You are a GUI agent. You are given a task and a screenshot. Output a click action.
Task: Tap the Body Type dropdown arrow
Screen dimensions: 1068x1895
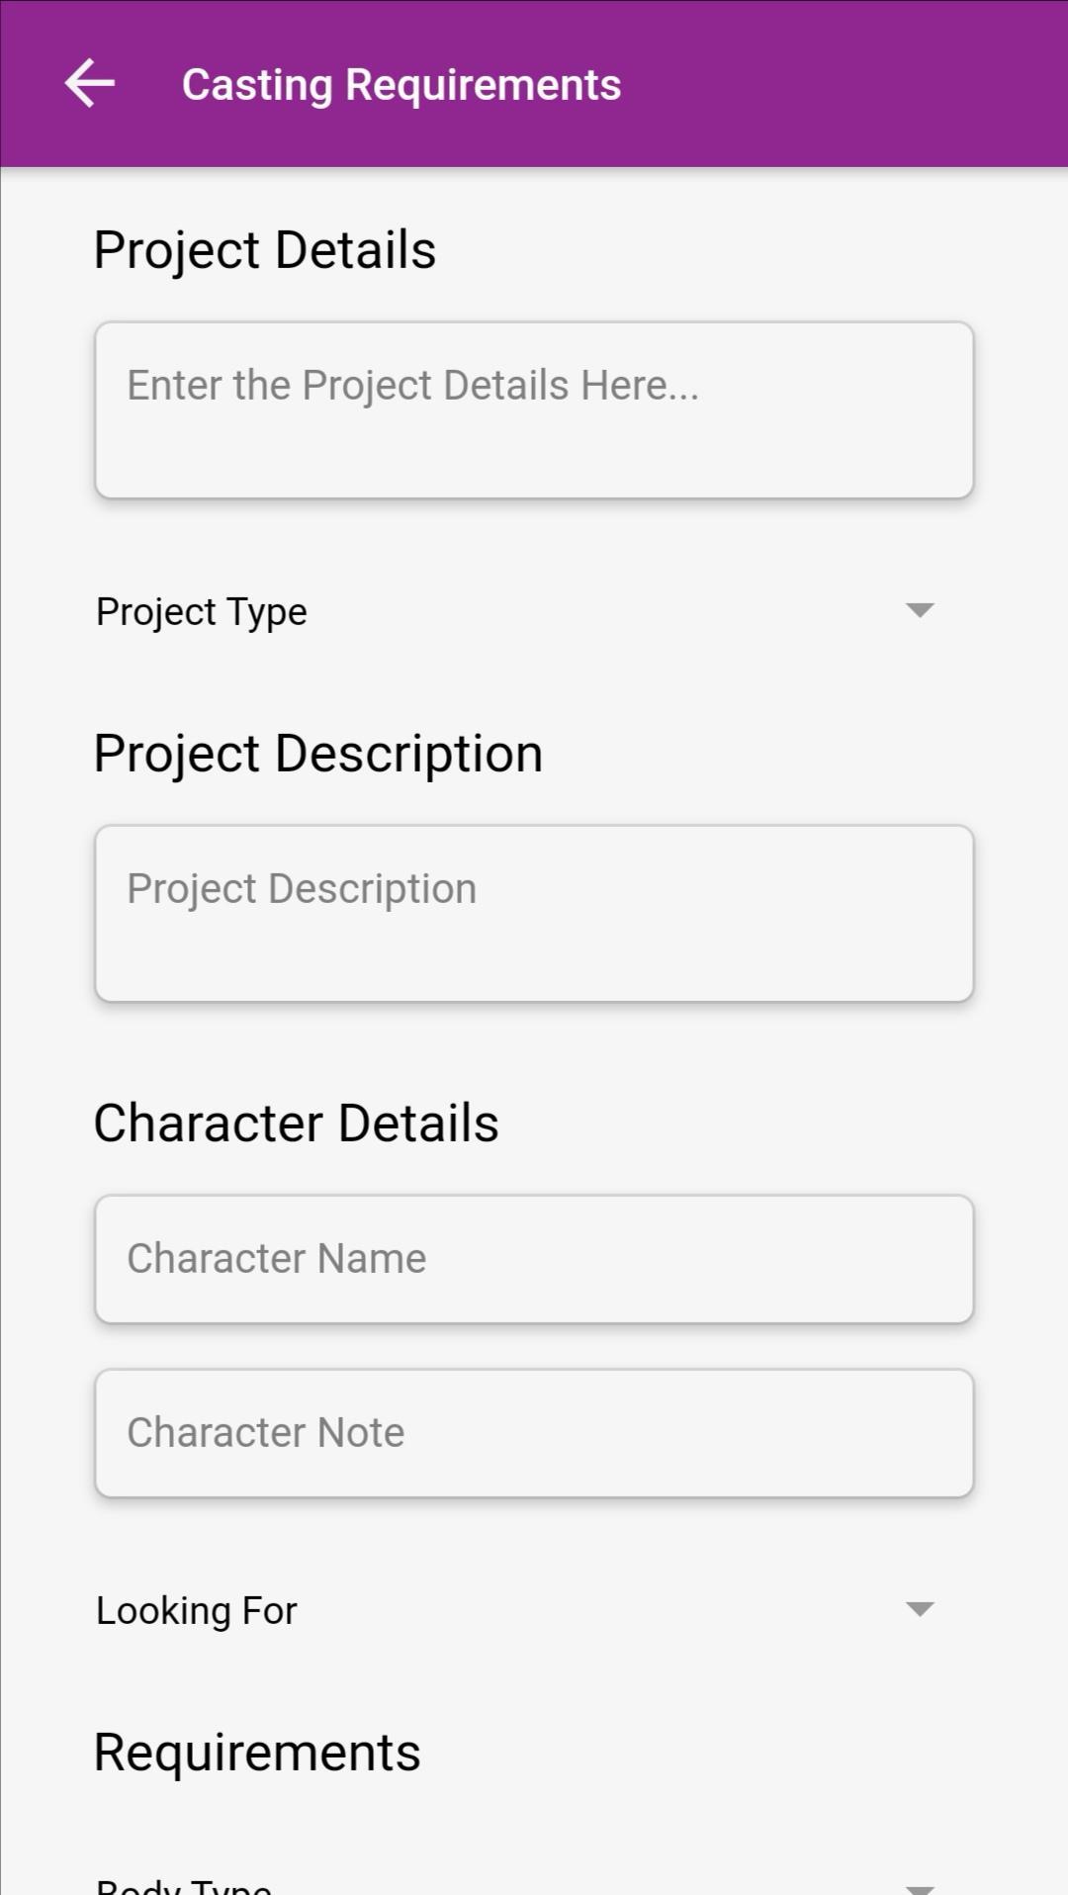[920, 1888]
